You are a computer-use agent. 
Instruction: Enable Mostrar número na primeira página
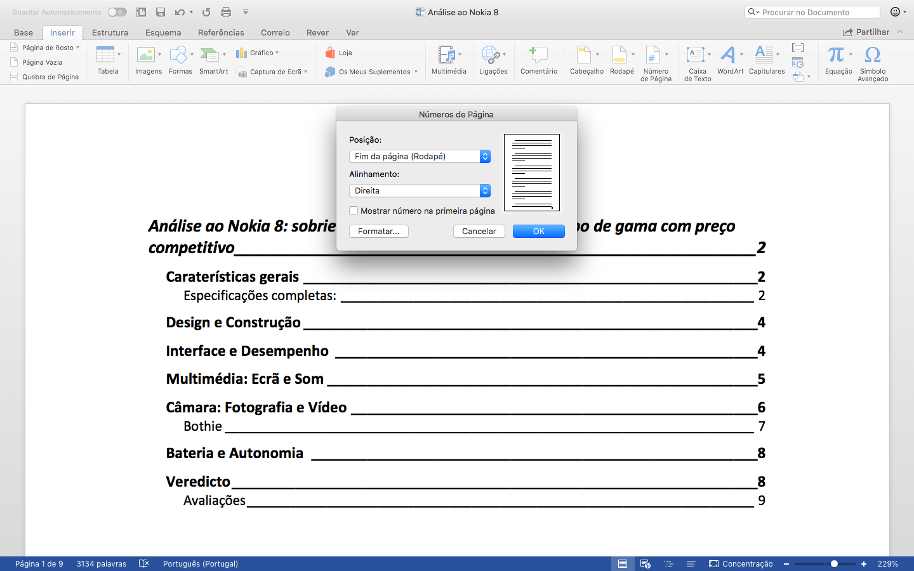[354, 211]
